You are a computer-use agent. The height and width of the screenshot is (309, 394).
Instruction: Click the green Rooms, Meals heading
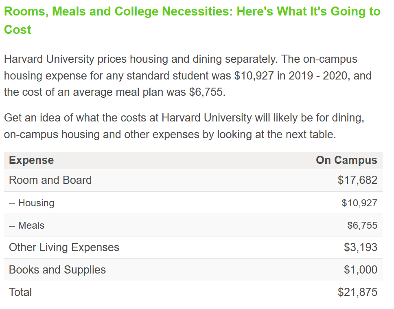192,20
